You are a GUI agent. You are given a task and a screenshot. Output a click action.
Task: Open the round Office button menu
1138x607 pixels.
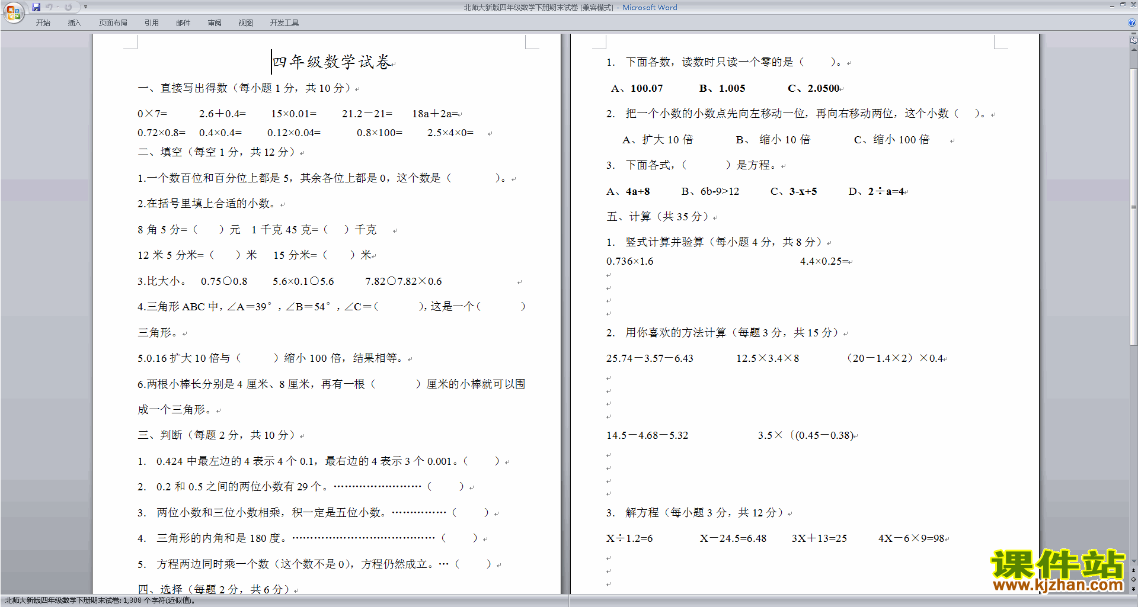tap(13, 12)
